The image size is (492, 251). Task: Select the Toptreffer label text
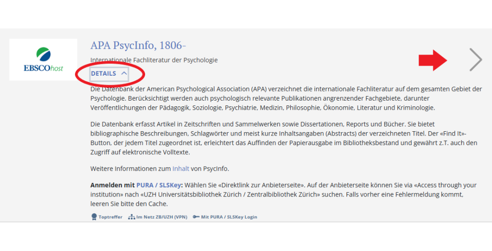pyautogui.click(x=111, y=217)
